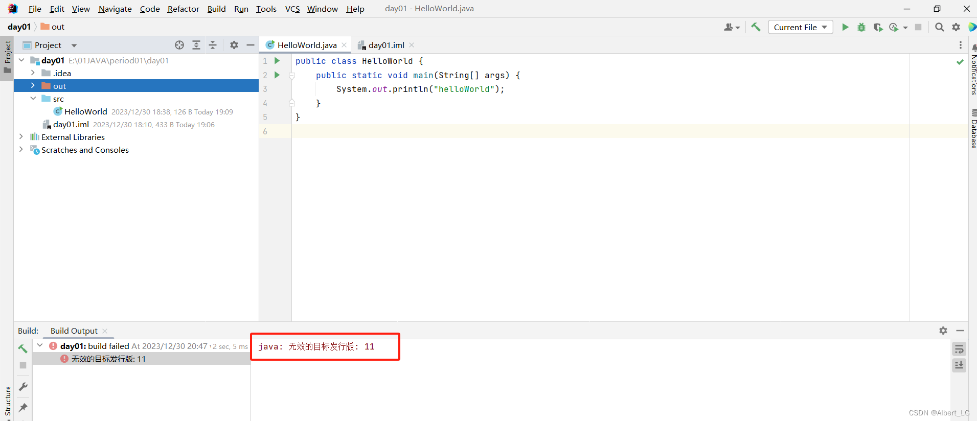Rebuild using hammer icon in Build panel

pos(23,348)
